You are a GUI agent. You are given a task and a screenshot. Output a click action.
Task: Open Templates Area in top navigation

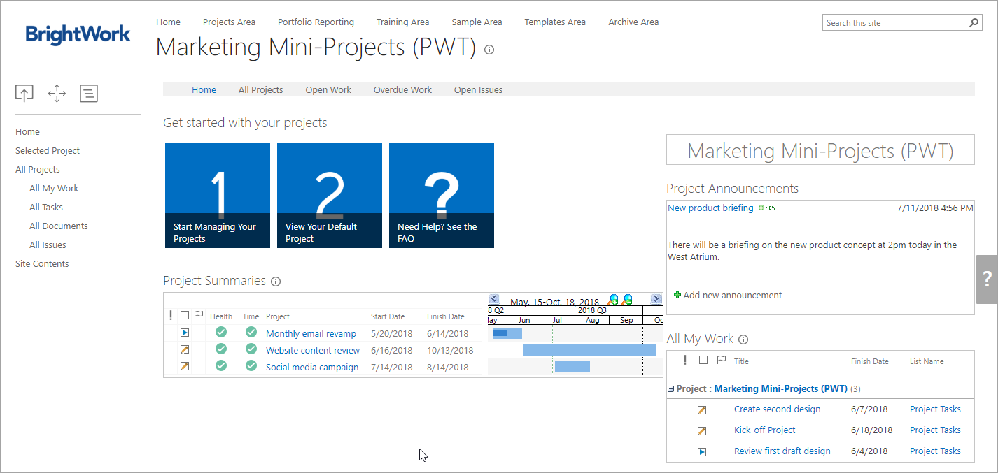(x=555, y=22)
